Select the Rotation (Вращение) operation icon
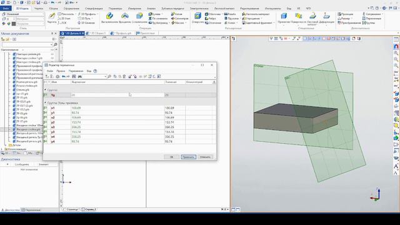This screenshot has height=225, width=400. [125, 16]
